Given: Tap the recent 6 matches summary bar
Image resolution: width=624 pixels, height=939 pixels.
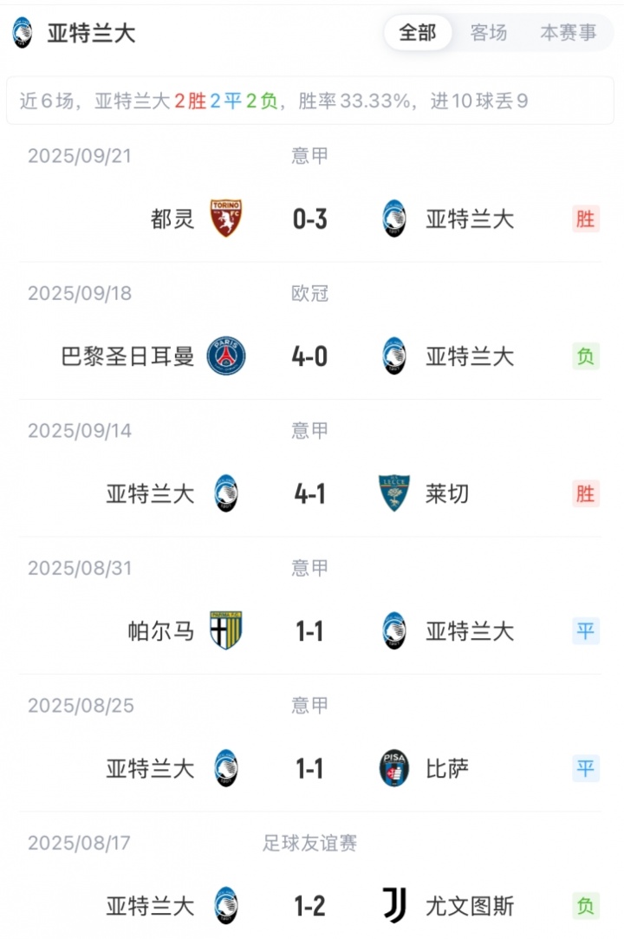Looking at the screenshot, I should click(310, 101).
